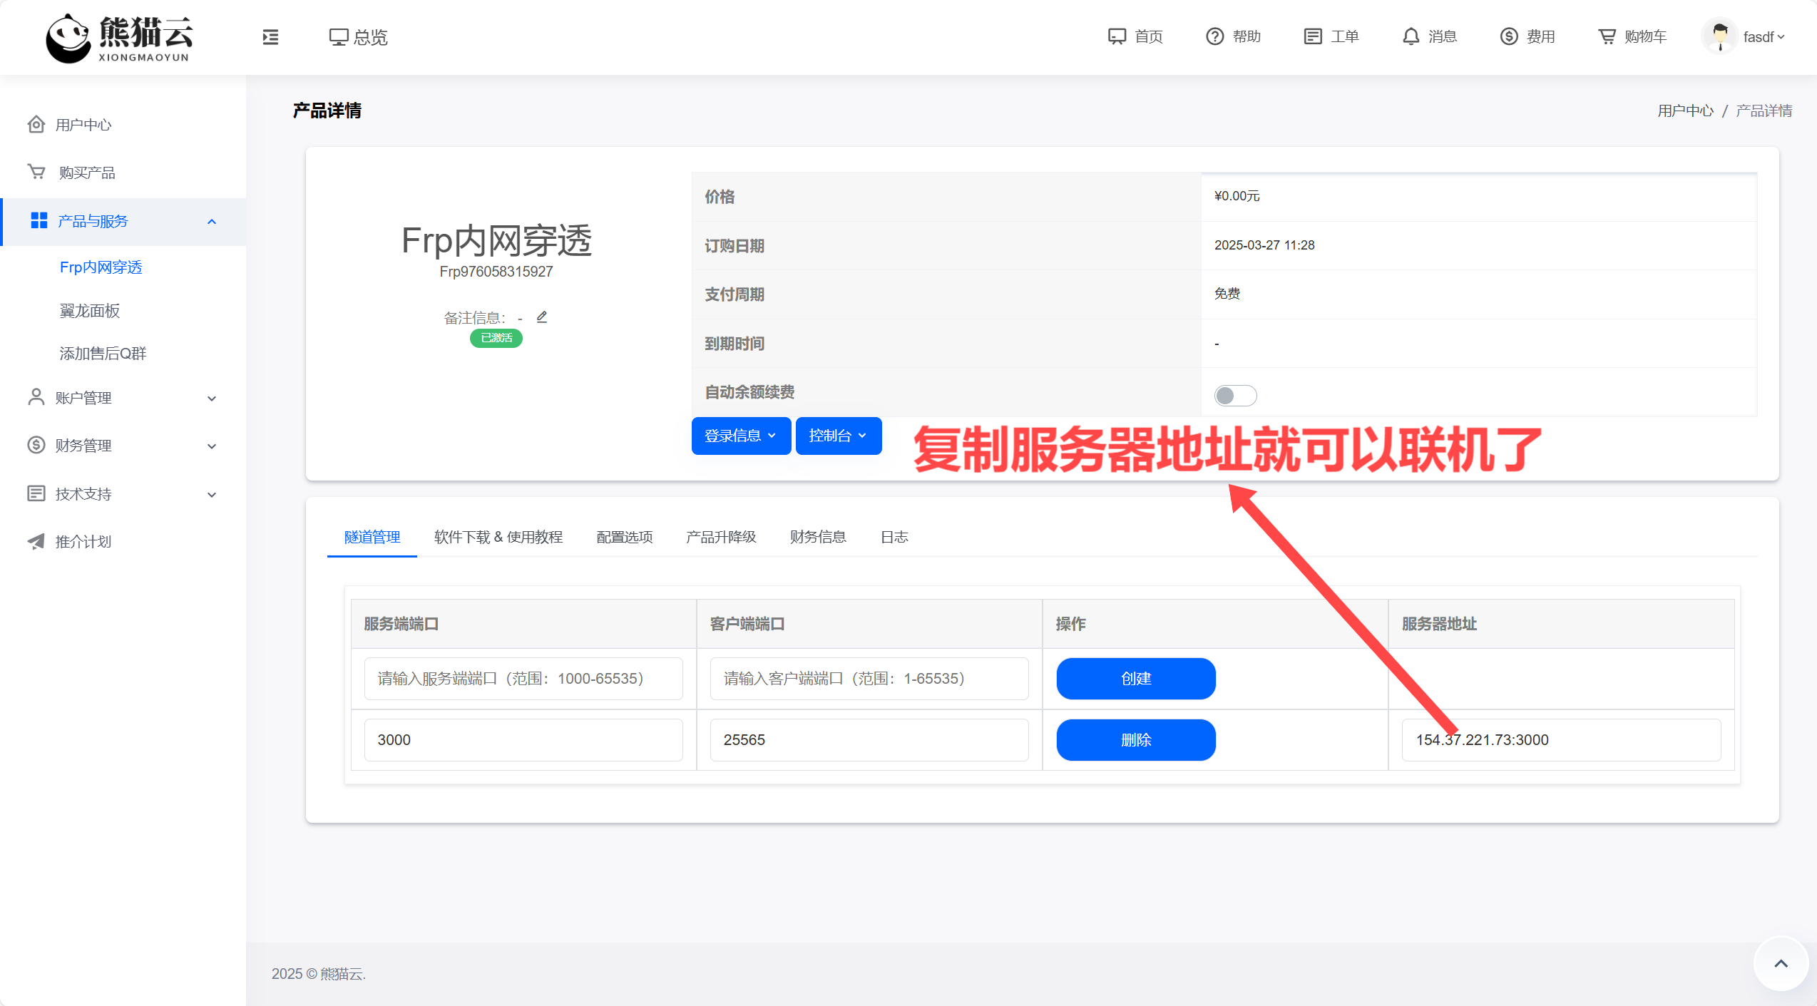Open 费用 billing via the dollar icon
This screenshot has height=1006, width=1817.
coord(1509,36)
